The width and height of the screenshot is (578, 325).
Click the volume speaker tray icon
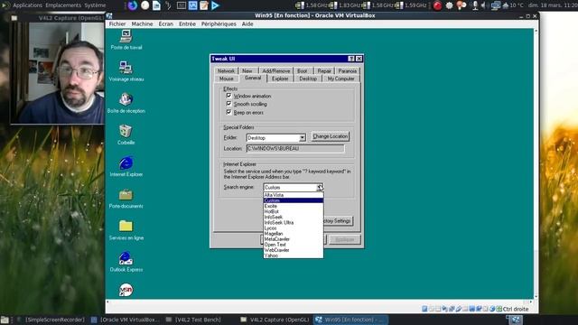484,5
